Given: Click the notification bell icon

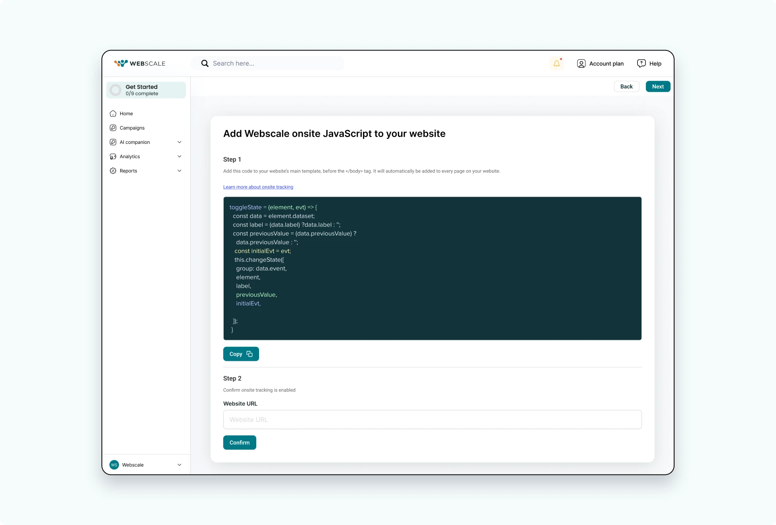Looking at the screenshot, I should tap(557, 64).
